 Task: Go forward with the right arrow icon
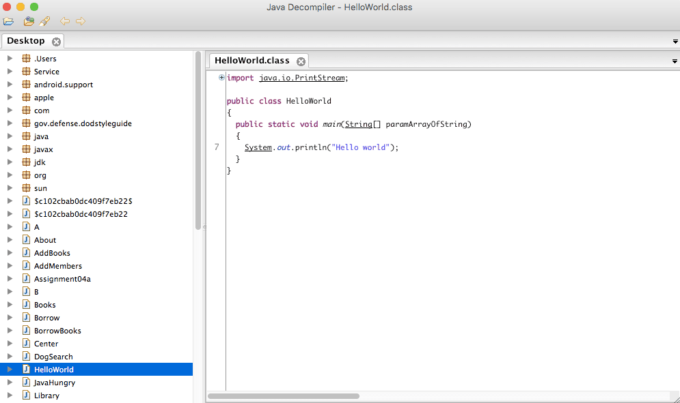[x=81, y=21]
